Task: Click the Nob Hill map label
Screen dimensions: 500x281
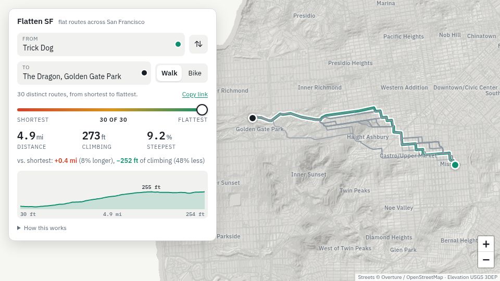Action: coord(449,35)
